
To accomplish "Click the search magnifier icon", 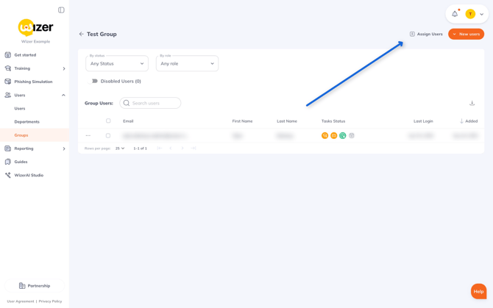I will click(127, 103).
